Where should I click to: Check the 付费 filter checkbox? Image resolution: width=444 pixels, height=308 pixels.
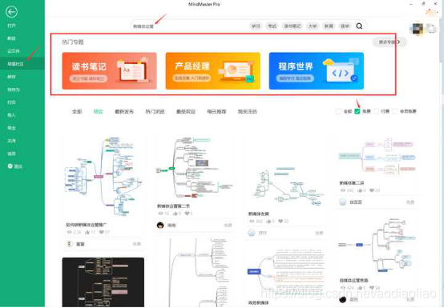[376, 111]
